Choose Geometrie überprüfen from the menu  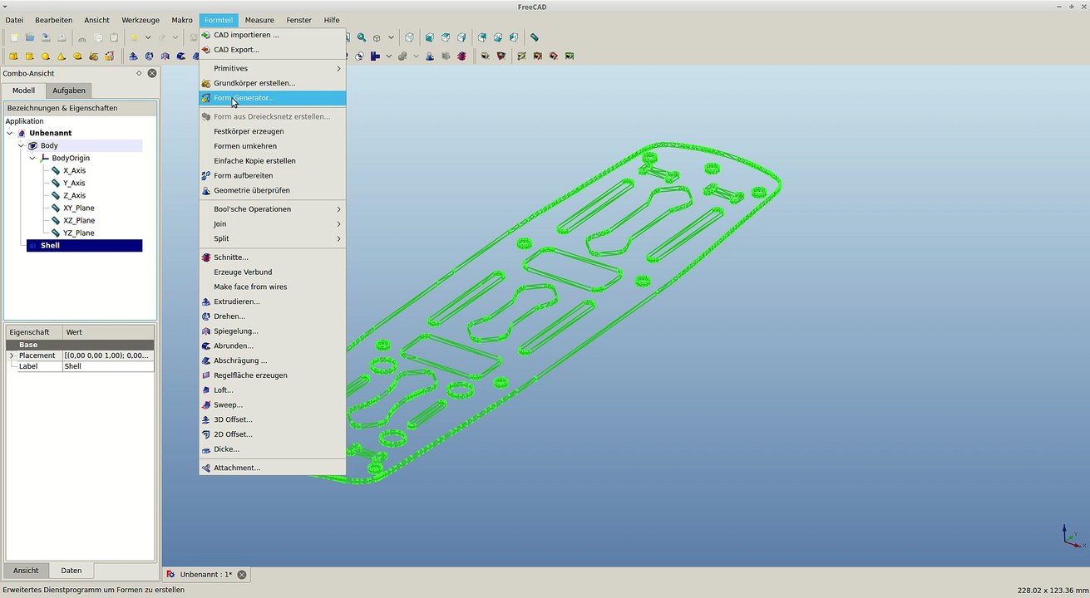[x=272, y=190]
